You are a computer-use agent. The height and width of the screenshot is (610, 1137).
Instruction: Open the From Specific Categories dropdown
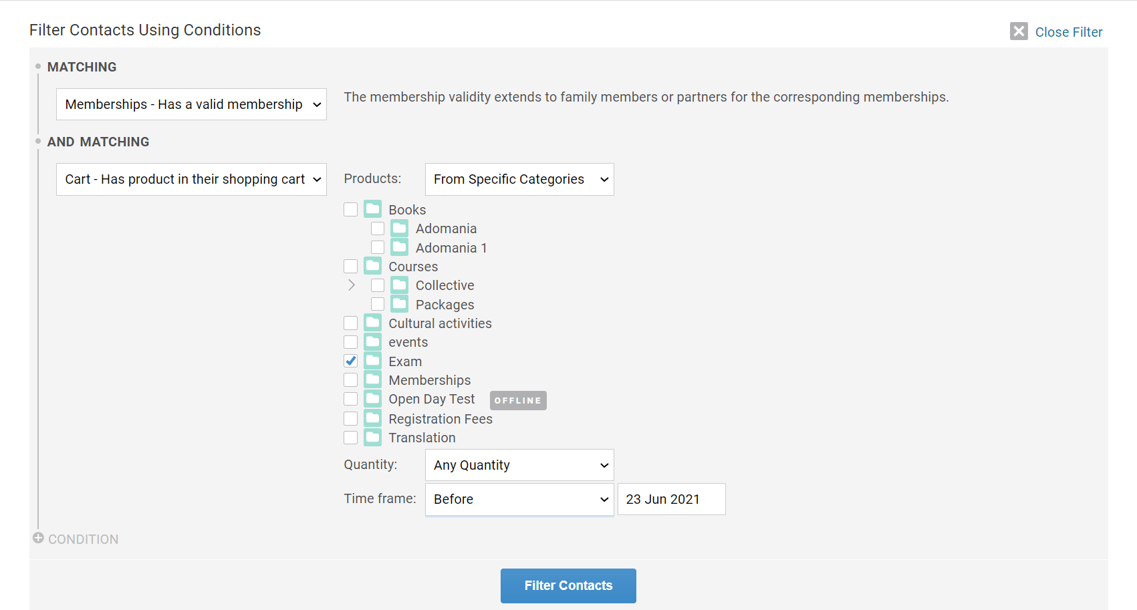click(519, 179)
